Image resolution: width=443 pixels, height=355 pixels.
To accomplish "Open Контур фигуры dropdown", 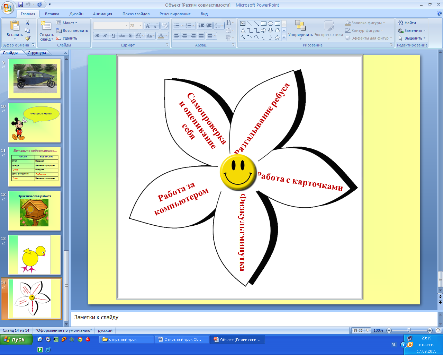I will [x=364, y=31].
